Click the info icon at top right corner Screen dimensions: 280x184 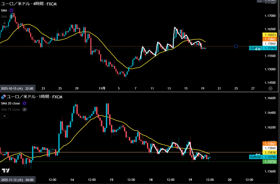[259, 1]
